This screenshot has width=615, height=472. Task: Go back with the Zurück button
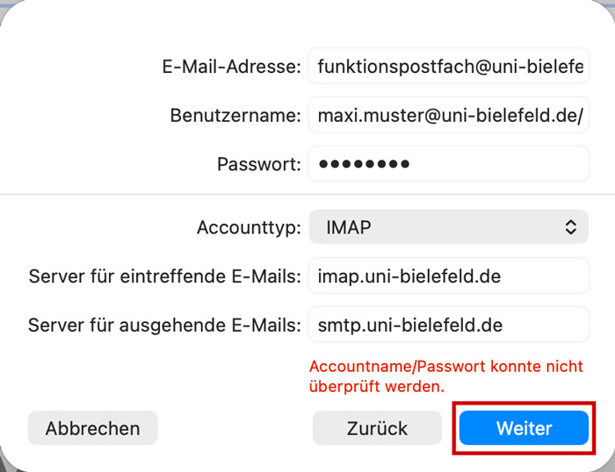[x=377, y=428]
